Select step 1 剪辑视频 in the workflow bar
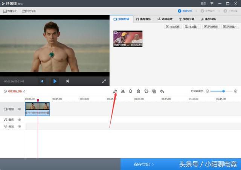Viewport: 241px width, 170px height. click(185, 11)
